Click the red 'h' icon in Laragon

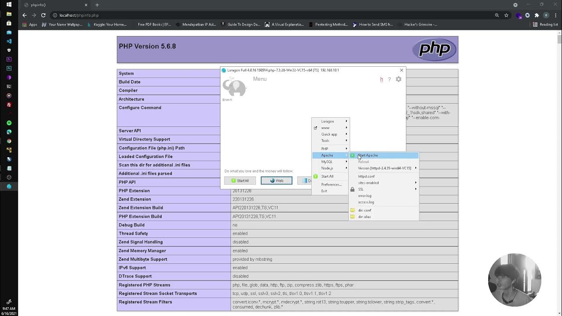(382, 79)
